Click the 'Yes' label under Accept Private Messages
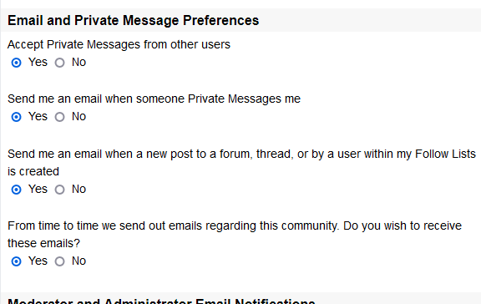Viewport: 481px width, 304px height. point(38,63)
